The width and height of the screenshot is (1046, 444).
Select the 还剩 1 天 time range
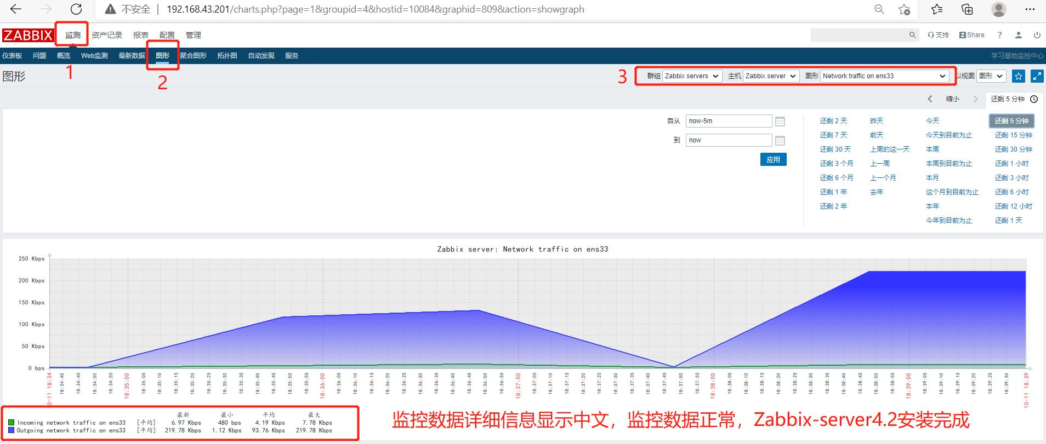point(1009,221)
